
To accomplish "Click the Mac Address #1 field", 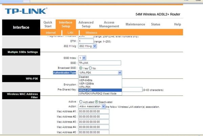I will coord(94,111).
